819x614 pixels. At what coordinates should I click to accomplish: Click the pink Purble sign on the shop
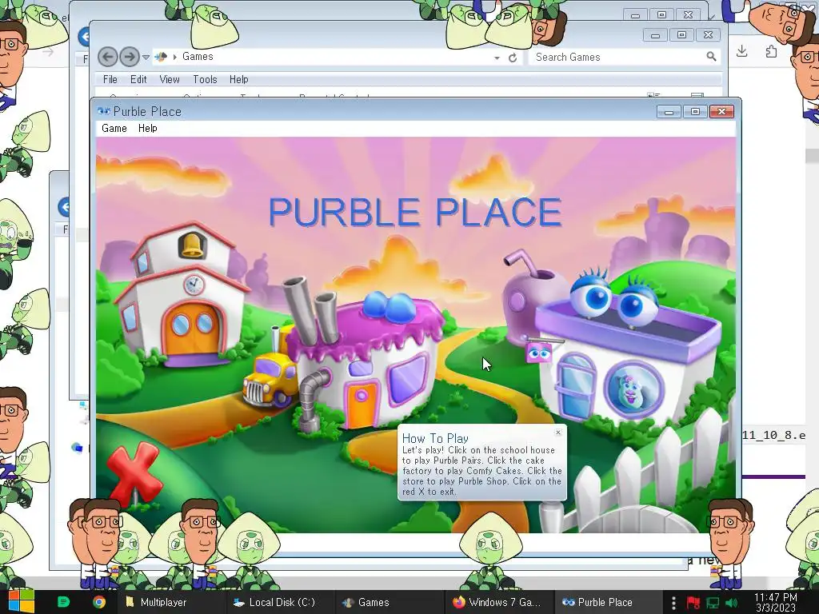540,353
